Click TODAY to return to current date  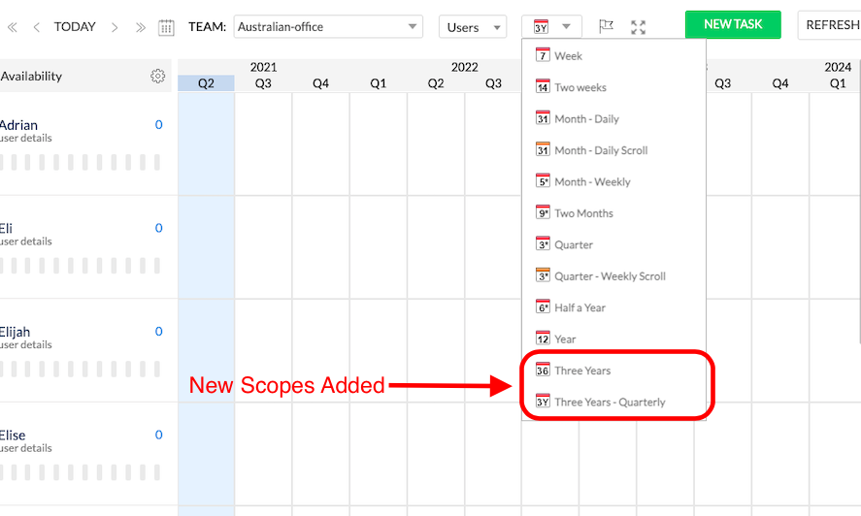75,27
